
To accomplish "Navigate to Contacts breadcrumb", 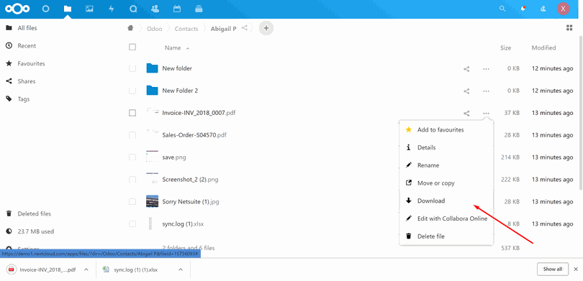I will coord(186,29).
